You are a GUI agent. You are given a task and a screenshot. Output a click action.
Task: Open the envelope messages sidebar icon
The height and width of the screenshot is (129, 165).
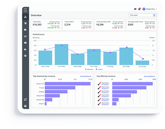pyautogui.click(x=25, y=43)
